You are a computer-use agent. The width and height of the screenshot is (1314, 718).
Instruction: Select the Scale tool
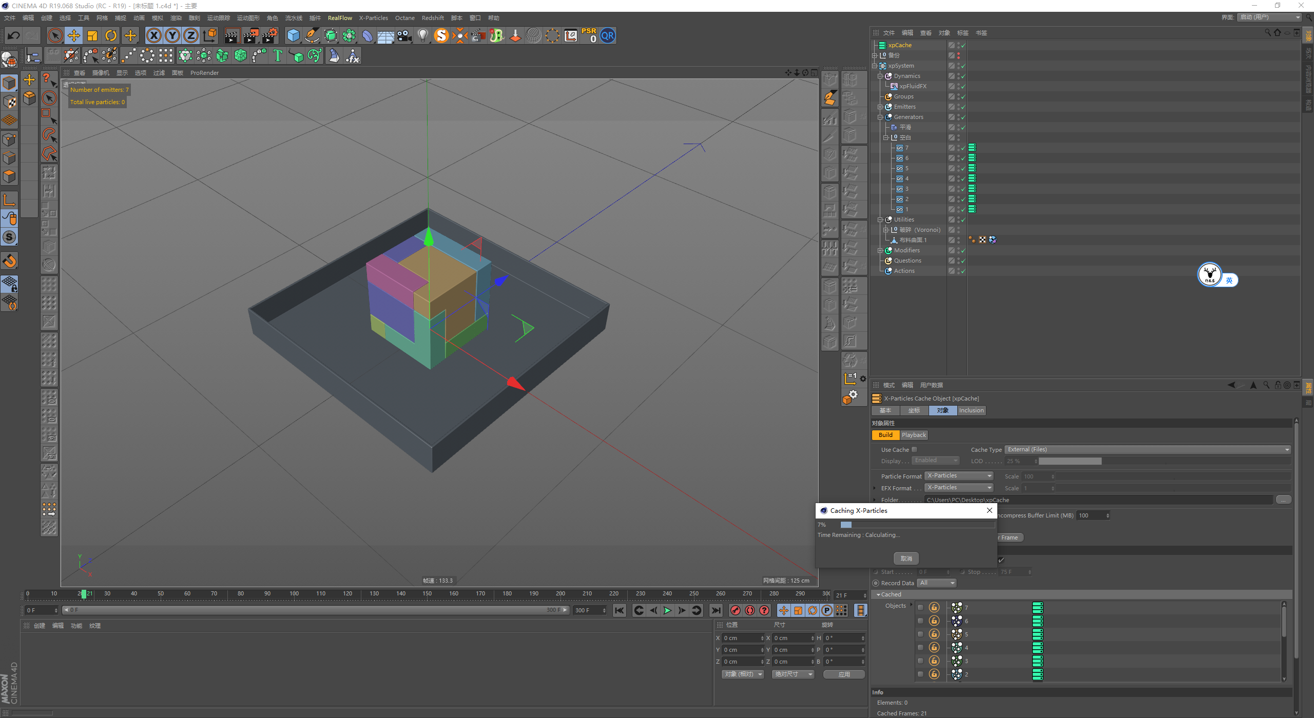click(x=92, y=36)
